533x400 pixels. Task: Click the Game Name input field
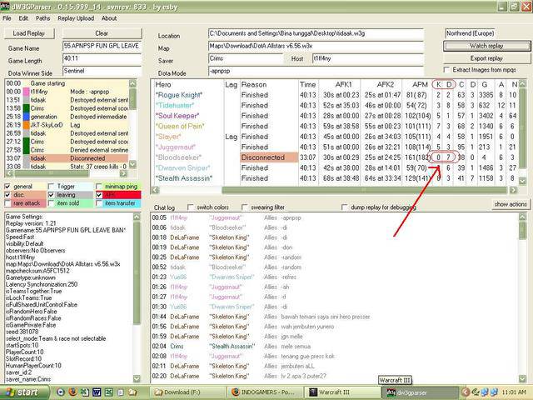click(x=102, y=46)
